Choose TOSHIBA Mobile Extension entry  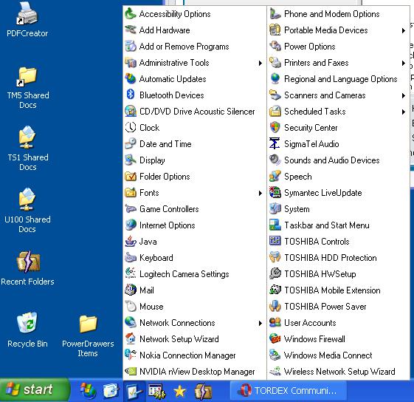339,290
